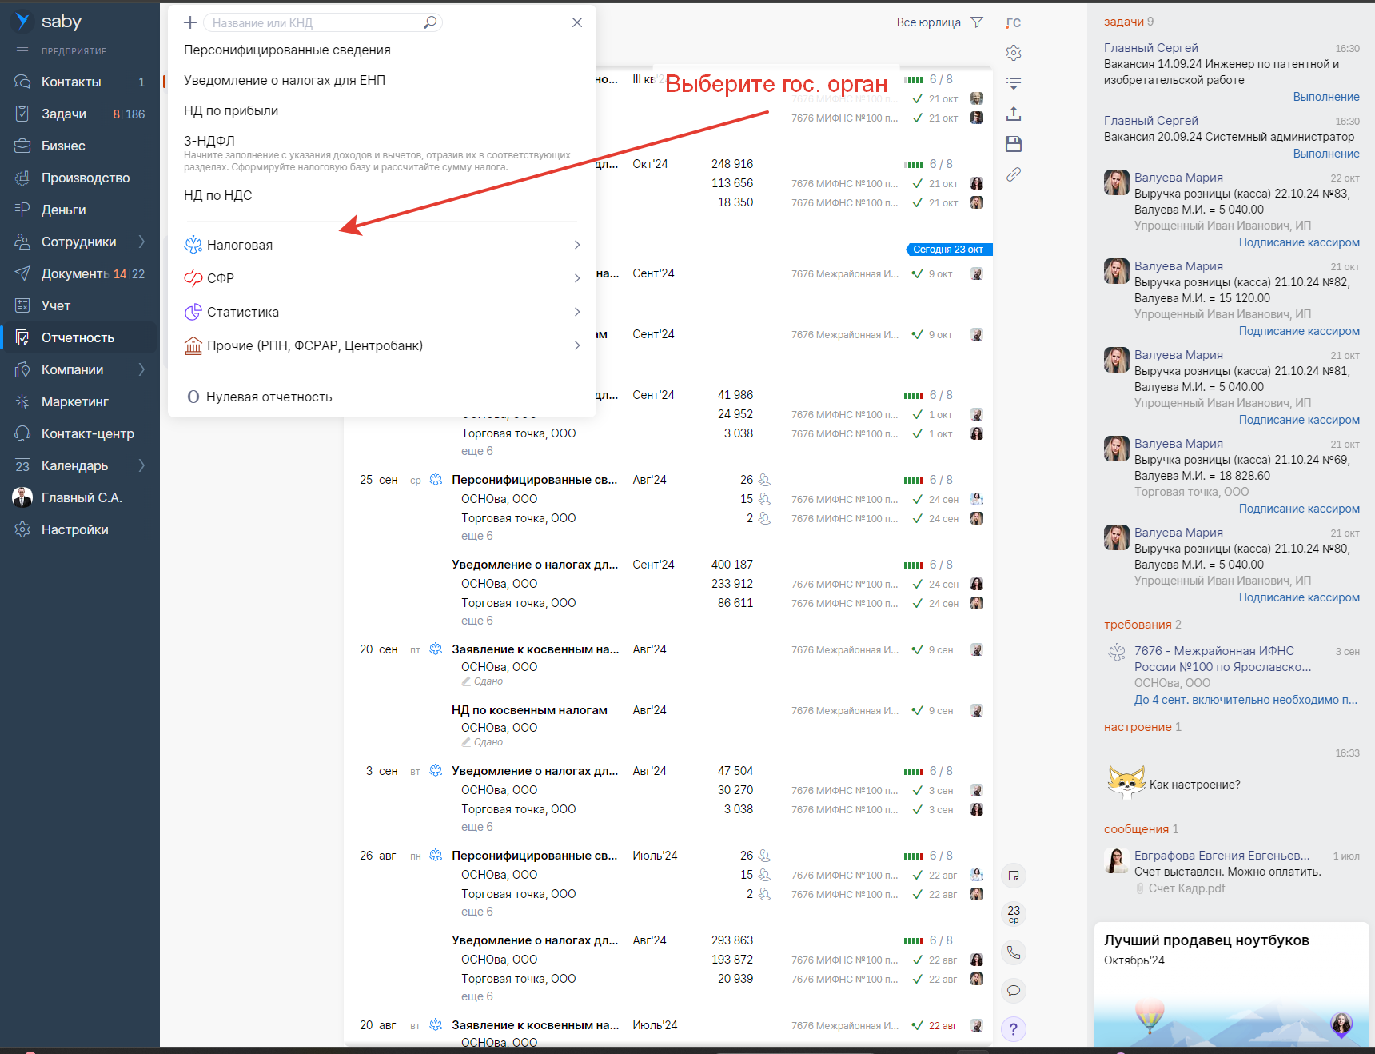This screenshot has width=1375, height=1054.
Task: Open the chat bubble icon
Action: click(x=1014, y=991)
